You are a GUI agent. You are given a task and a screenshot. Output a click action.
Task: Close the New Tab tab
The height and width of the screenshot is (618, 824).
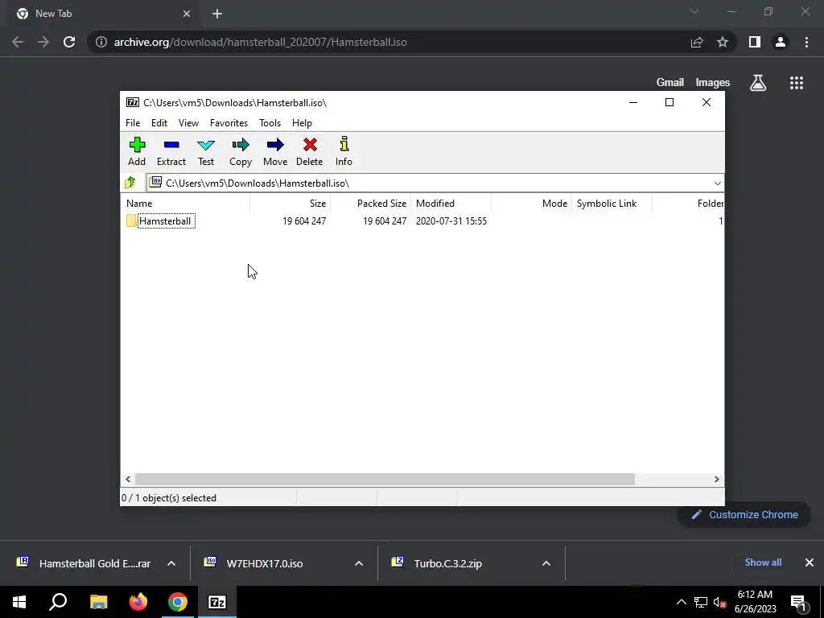[187, 14]
